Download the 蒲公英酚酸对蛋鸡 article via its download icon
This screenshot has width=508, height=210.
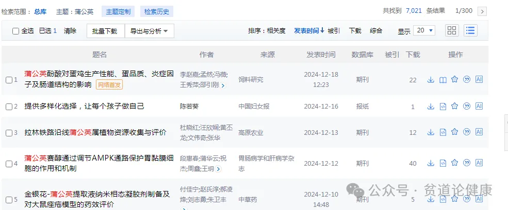pyautogui.click(x=431, y=80)
